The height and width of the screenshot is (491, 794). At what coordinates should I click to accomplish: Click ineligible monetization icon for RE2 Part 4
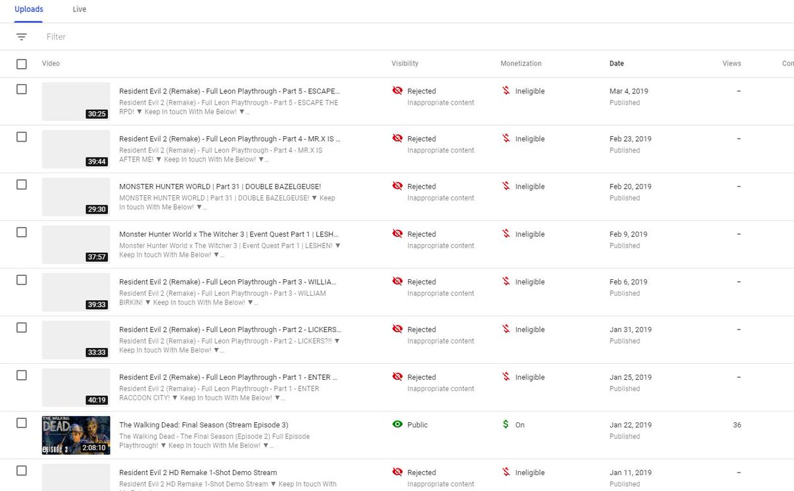506,138
